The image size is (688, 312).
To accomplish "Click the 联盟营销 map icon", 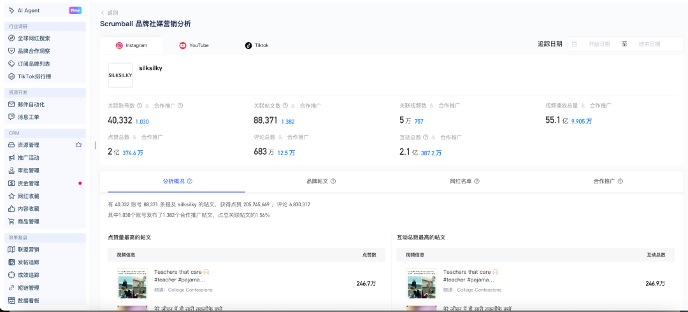I will [x=12, y=249].
